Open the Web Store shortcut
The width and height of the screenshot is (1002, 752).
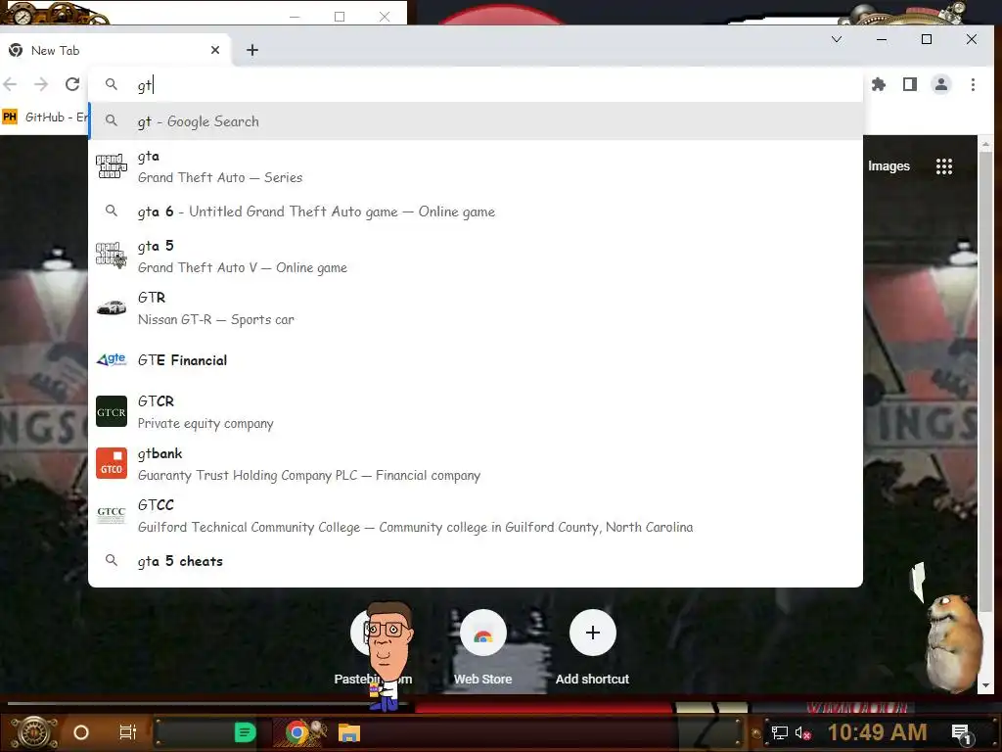pos(482,647)
